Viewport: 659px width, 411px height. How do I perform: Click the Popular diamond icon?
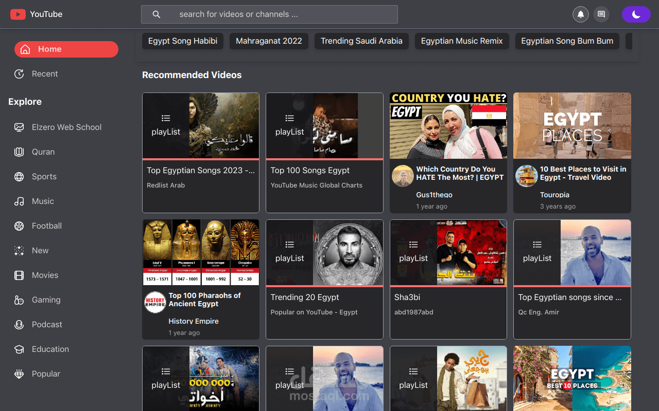19,374
